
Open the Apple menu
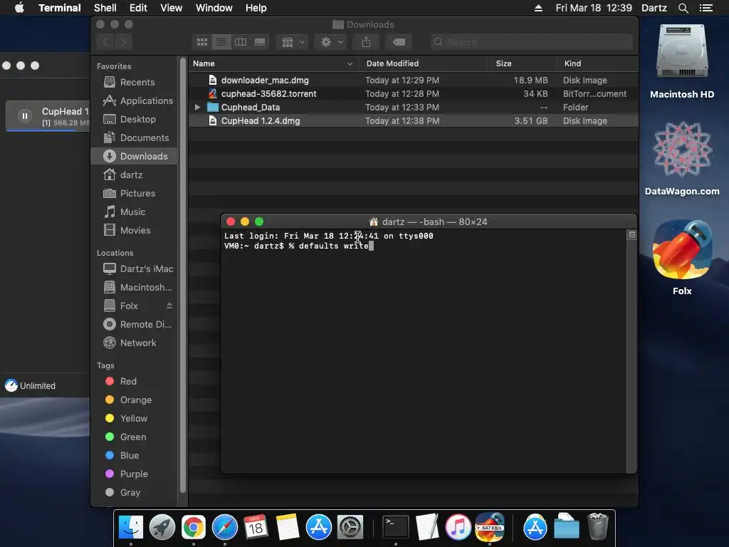point(19,8)
